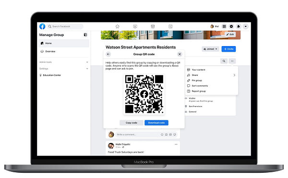Viewport: 288px width, 178px height.
Task: Open the apps grid menu icon
Action: [x=224, y=26]
